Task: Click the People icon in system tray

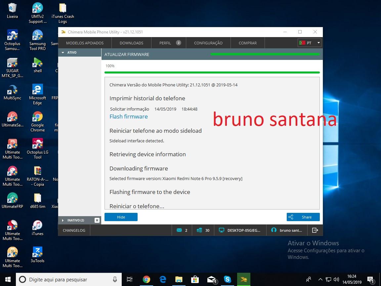Action: click(x=309, y=279)
